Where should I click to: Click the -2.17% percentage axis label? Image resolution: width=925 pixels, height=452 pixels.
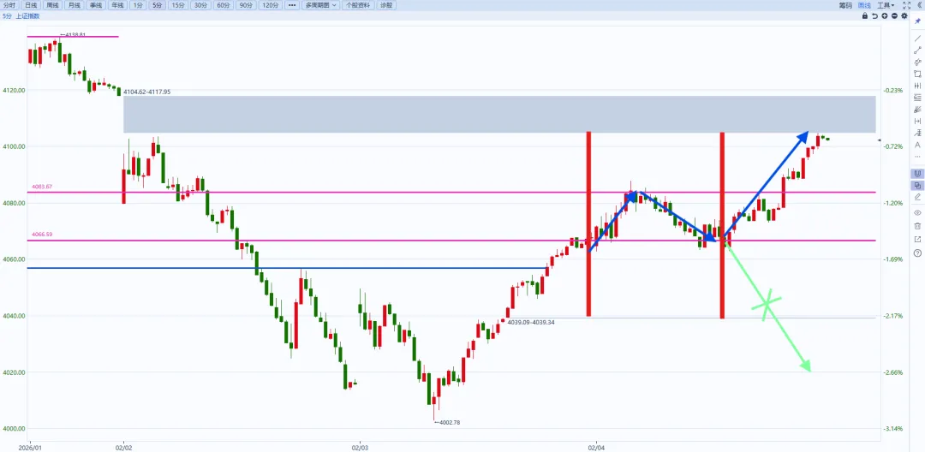tap(893, 316)
